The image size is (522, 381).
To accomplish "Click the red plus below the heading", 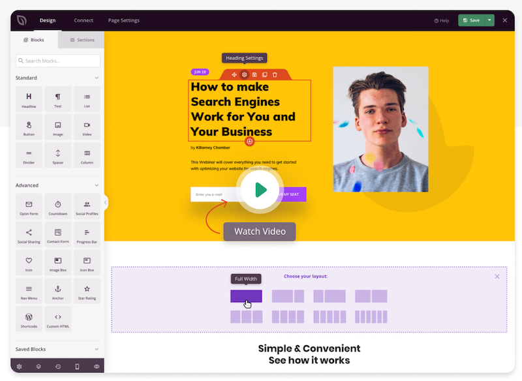I will pyautogui.click(x=250, y=141).
